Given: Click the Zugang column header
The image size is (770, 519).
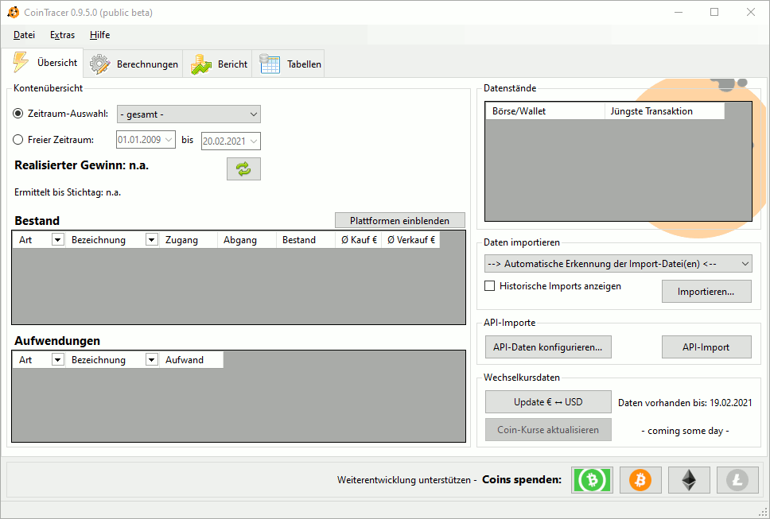Looking at the screenshot, I should 189,240.
